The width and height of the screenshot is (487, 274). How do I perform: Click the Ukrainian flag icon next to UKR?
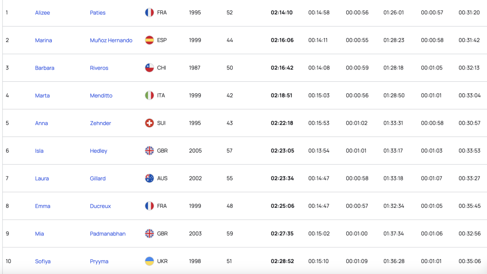149,261
